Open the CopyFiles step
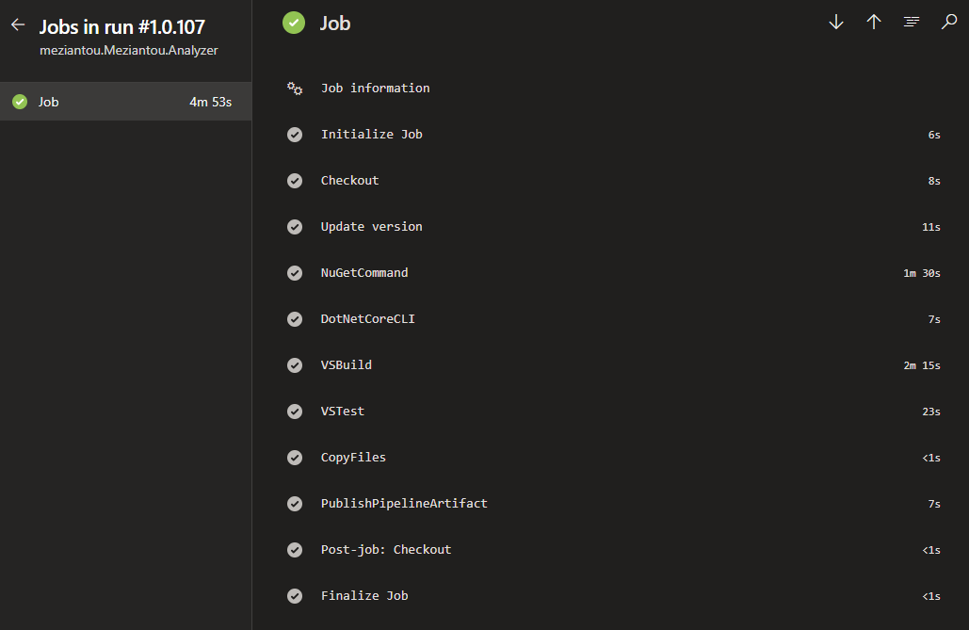Screen dimensions: 969x630 (x=353, y=458)
